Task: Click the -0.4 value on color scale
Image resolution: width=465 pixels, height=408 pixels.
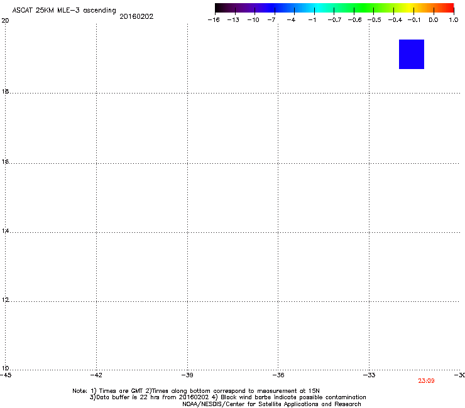Action: [395, 20]
